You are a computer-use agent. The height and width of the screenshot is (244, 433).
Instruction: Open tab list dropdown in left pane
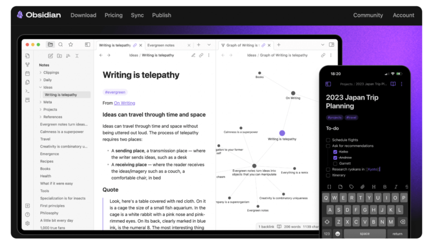209,45
